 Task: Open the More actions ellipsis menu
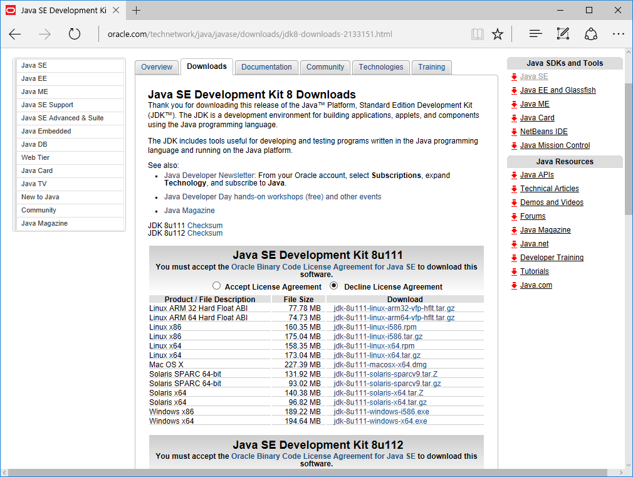click(x=619, y=34)
